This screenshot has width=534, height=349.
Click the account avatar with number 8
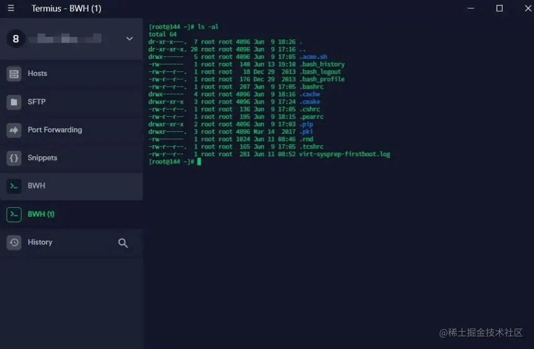[16, 39]
